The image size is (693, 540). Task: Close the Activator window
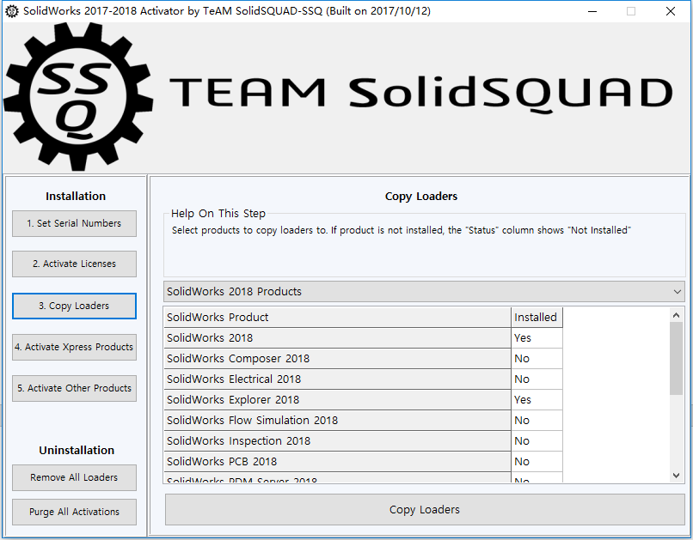pyautogui.click(x=671, y=11)
